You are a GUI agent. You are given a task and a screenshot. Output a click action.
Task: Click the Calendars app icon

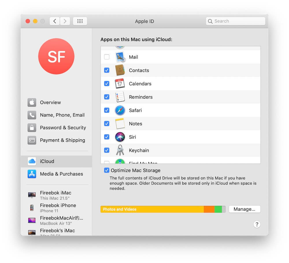tap(120, 84)
